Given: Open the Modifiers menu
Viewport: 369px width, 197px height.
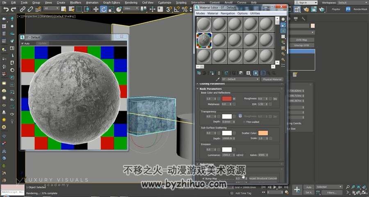Looking at the screenshot, I should click(x=75, y=2).
